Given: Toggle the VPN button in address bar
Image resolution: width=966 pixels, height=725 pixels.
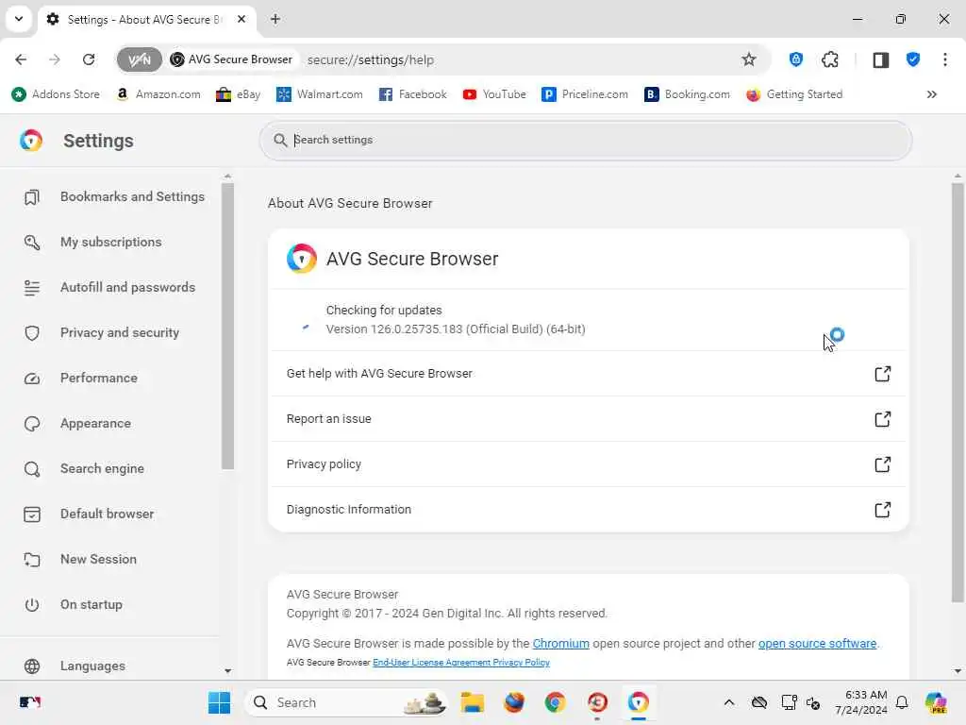Looking at the screenshot, I should click(140, 59).
